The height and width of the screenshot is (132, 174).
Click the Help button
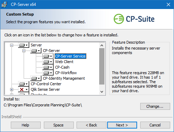[26, 125]
